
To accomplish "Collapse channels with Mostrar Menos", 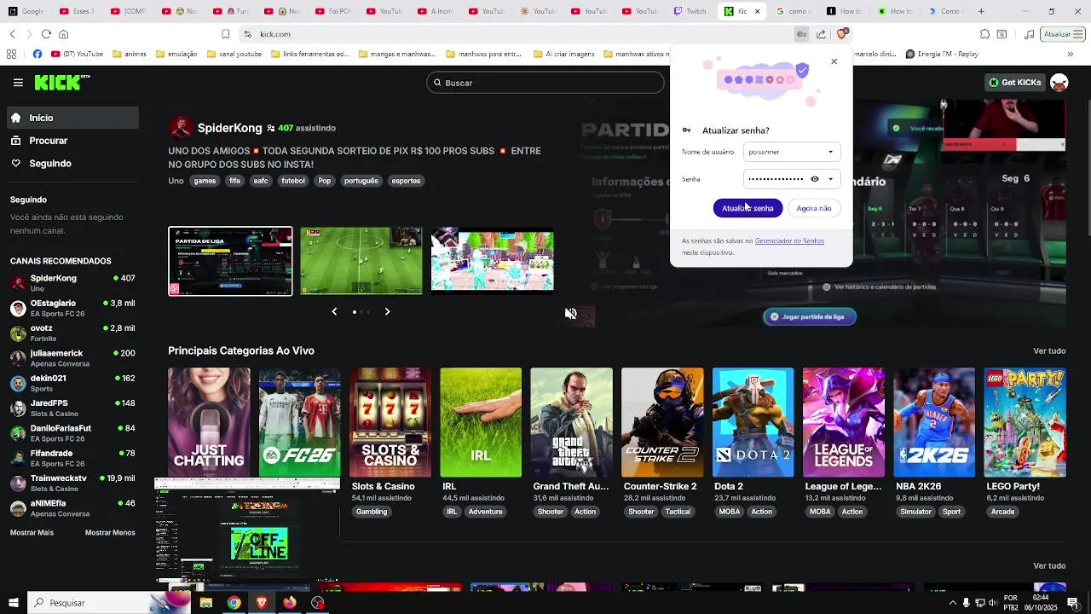I will [x=110, y=533].
